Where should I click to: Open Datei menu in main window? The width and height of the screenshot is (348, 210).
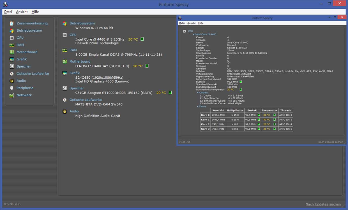8,12
